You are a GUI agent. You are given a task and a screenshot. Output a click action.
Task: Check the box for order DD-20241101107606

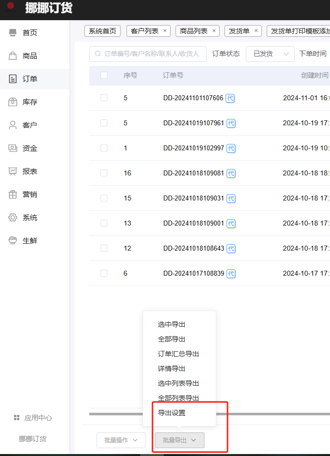tap(104, 98)
